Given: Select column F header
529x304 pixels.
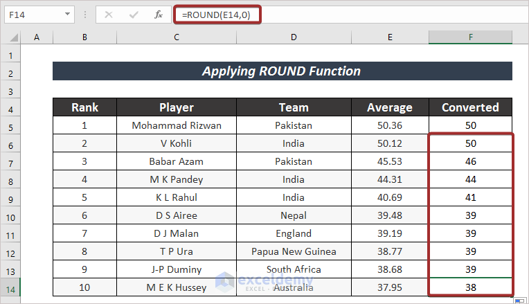Looking at the screenshot, I should coord(470,37).
